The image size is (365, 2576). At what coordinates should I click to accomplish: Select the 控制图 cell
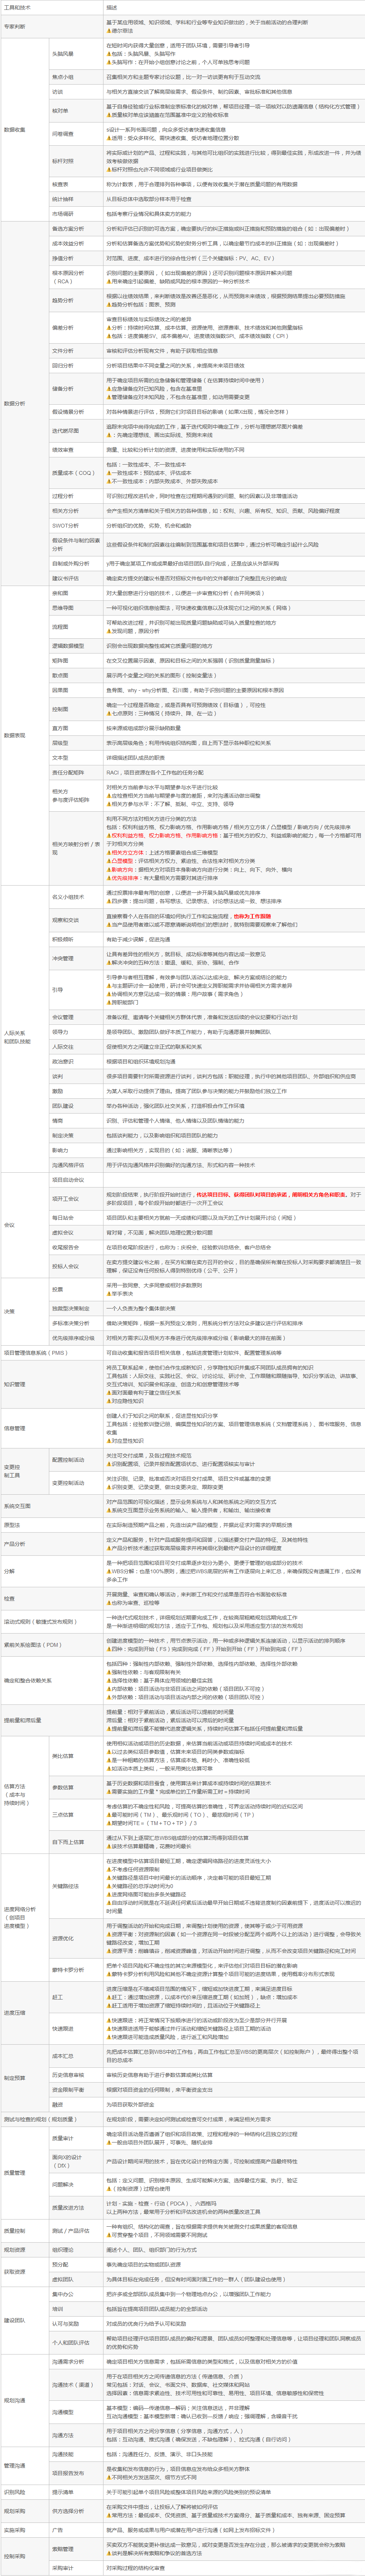click(76, 708)
